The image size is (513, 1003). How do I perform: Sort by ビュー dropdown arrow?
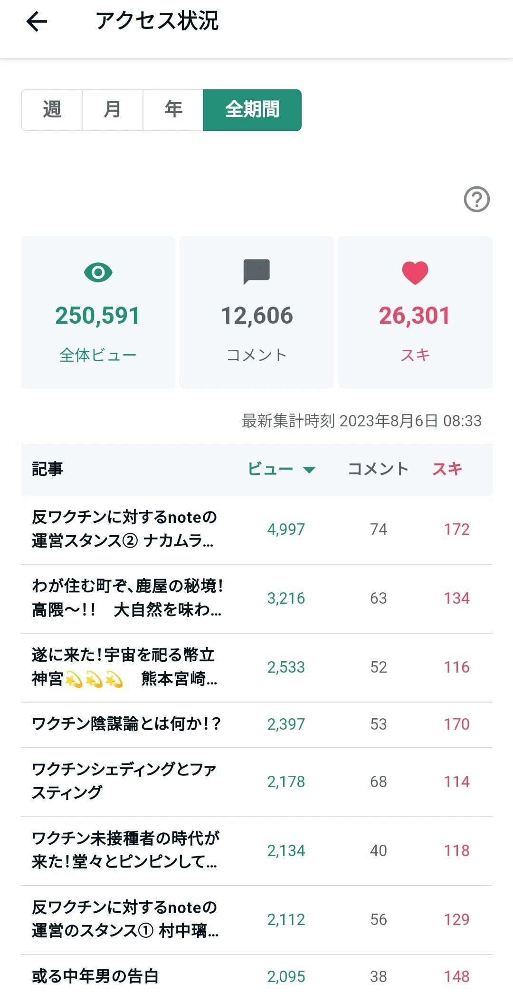[309, 470]
